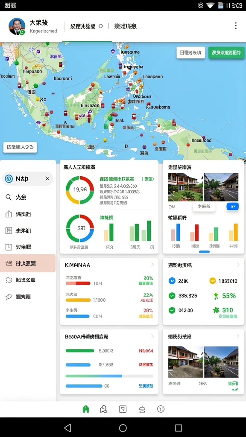Click the "Tiopuano" label on the map

click(x=32, y=71)
